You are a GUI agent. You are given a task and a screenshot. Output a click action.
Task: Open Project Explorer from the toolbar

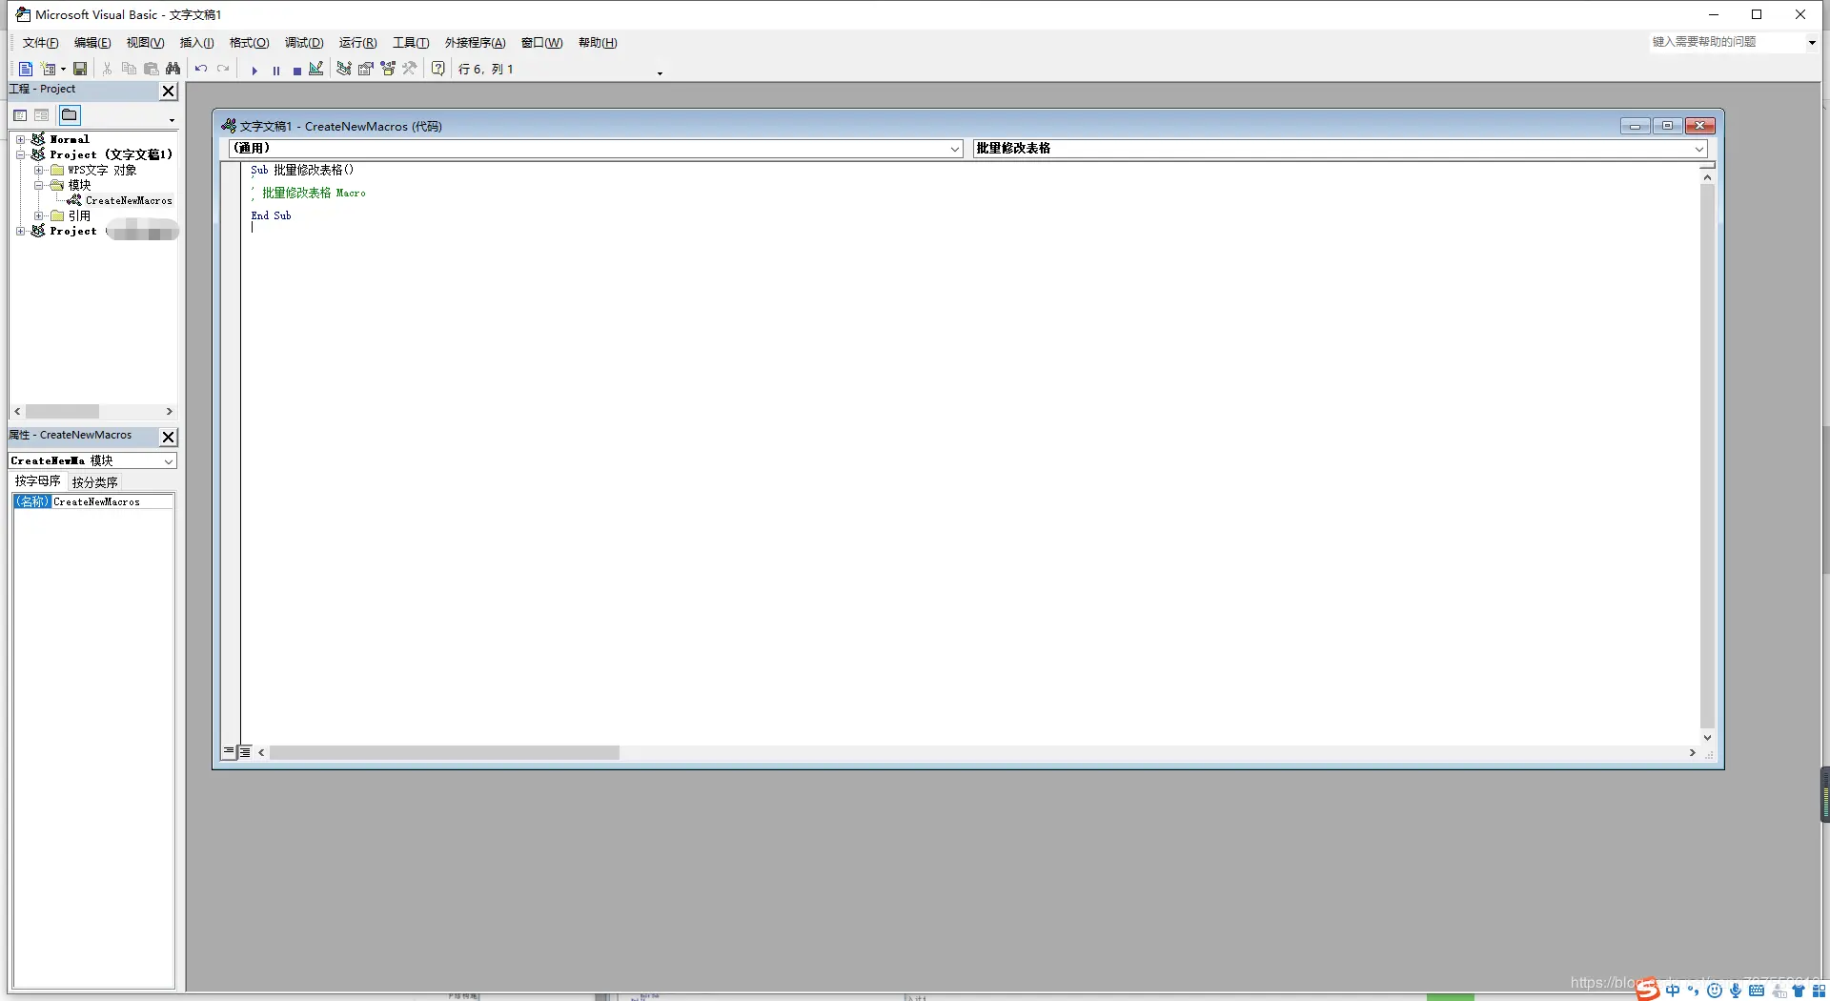click(344, 69)
